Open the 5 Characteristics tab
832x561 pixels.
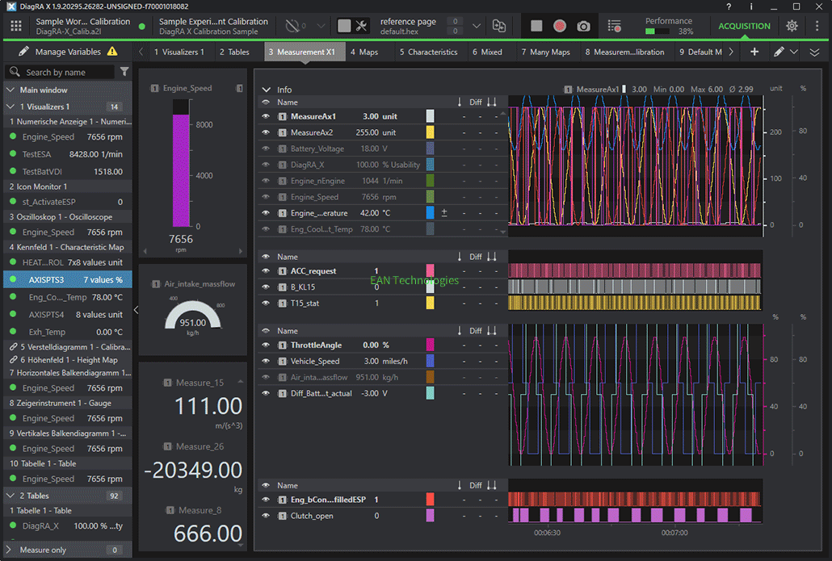point(428,52)
